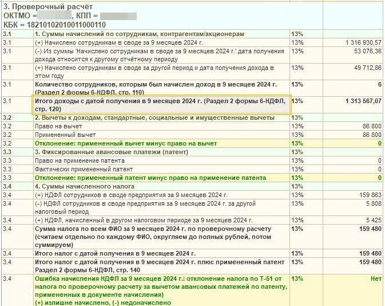
Task: Click 'Примененный вычет' row label
Action: 65,135
